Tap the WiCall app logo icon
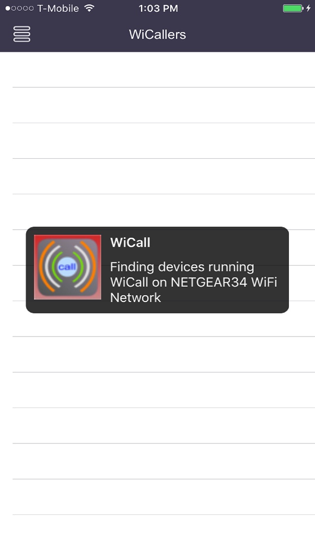The width and height of the screenshot is (315, 540). pos(67,267)
